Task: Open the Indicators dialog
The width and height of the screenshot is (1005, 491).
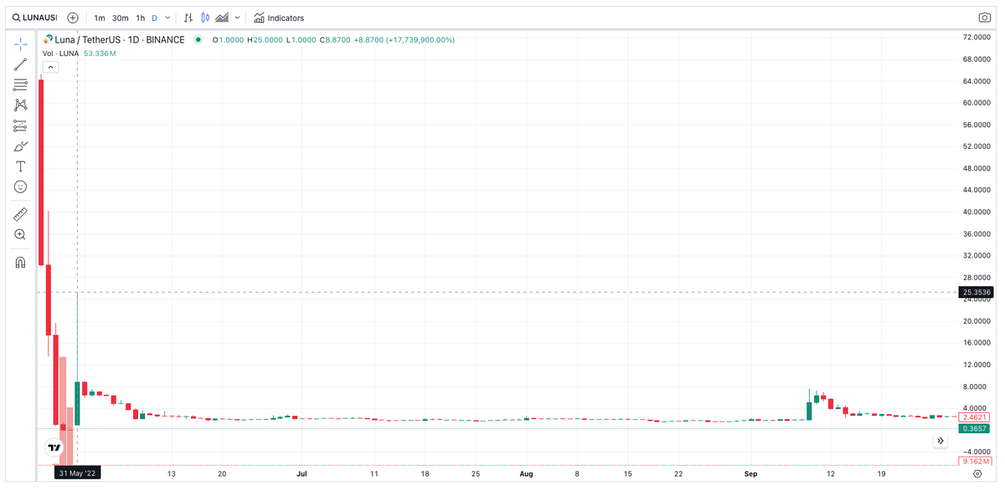Action: click(x=279, y=18)
